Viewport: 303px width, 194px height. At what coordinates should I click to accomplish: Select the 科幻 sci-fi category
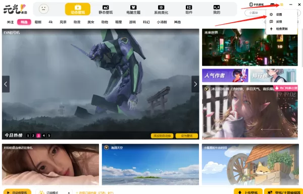click(x=146, y=22)
